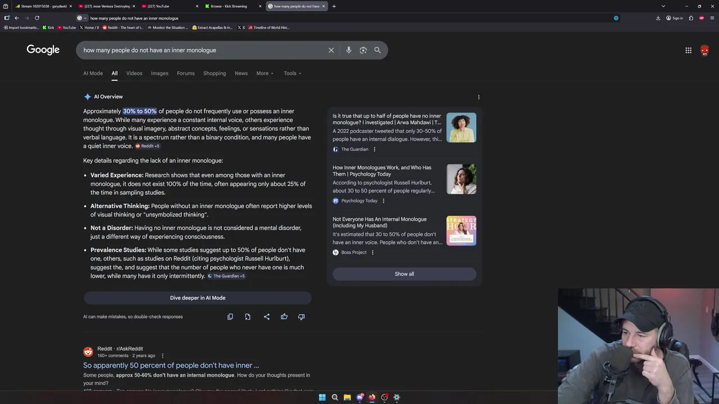Click the Reddit +5 source chip
The image size is (719, 404).
pyautogui.click(x=148, y=146)
